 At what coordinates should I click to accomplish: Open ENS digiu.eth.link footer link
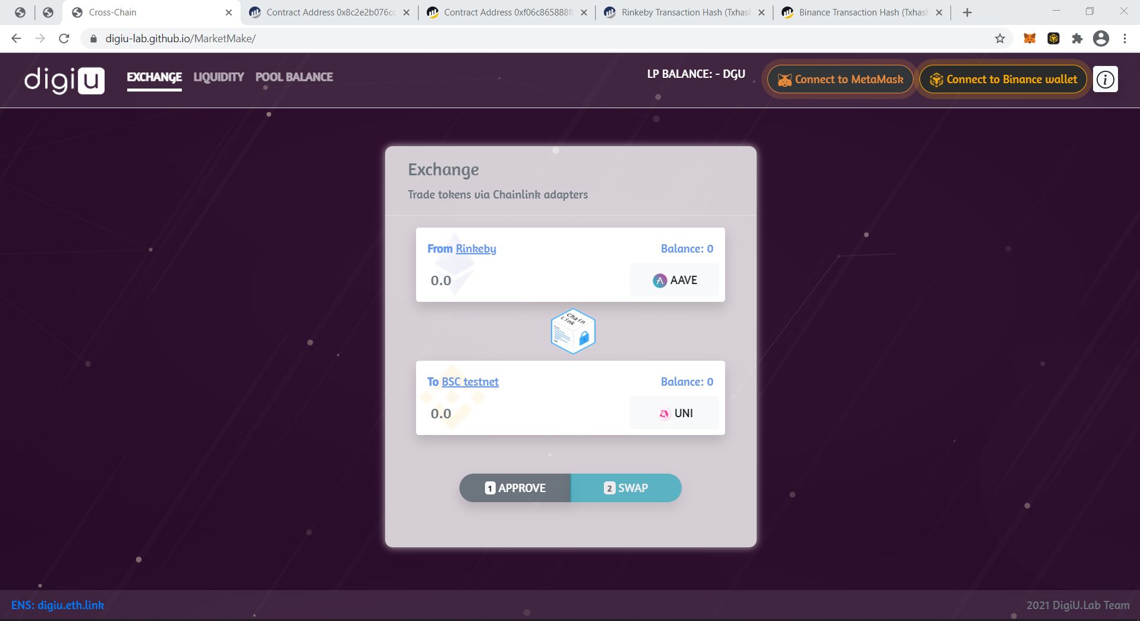[58, 605]
